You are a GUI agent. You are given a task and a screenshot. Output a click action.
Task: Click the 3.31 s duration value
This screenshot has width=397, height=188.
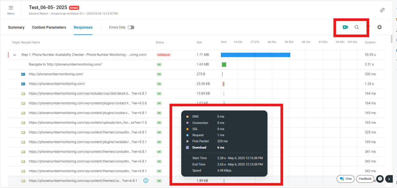(369, 65)
